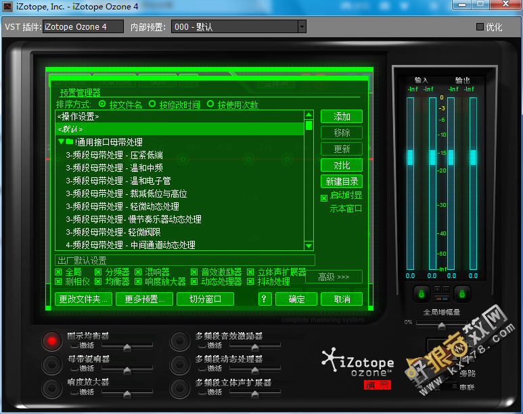Viewport: 523px width, 414px height.
Task: Click the 更多预置 button
Action: (144, 299)
